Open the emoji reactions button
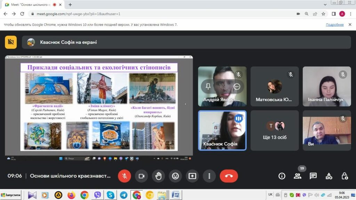This screenshot has width=356, height=200. coord(176,176)
